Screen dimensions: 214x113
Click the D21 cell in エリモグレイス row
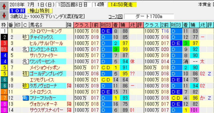(x=95, y=80)
